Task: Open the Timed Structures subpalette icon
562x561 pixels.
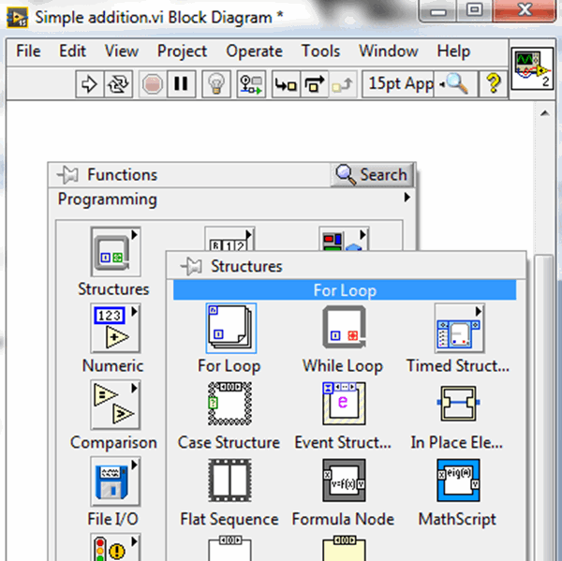Action: coord(459,328)
